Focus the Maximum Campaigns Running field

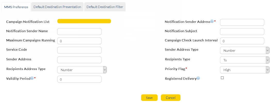[x=79, y=41]
